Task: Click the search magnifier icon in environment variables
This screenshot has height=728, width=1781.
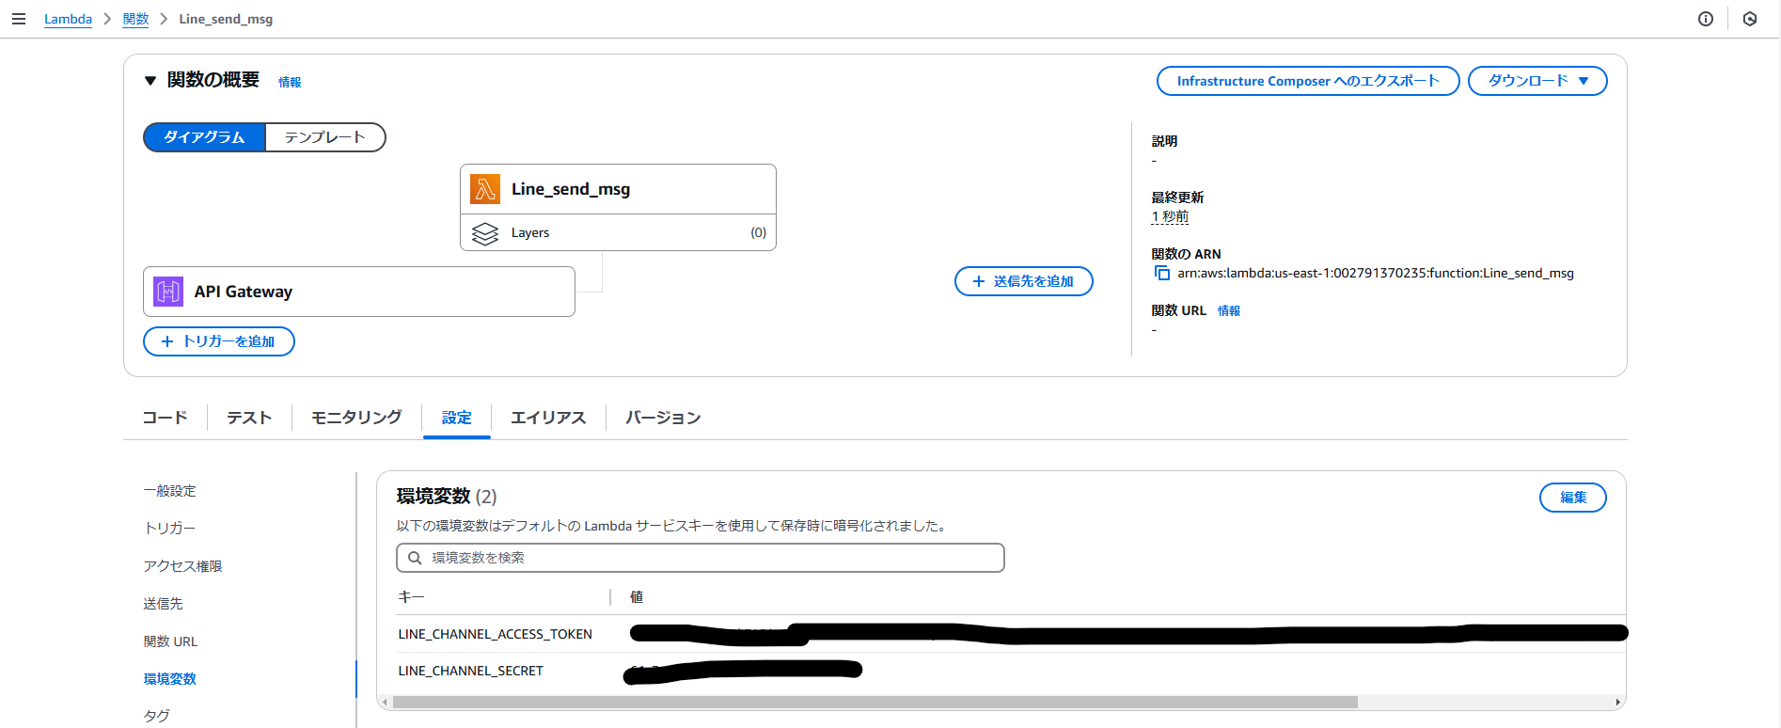Action: pyautogui.click(x=415, y=558)
